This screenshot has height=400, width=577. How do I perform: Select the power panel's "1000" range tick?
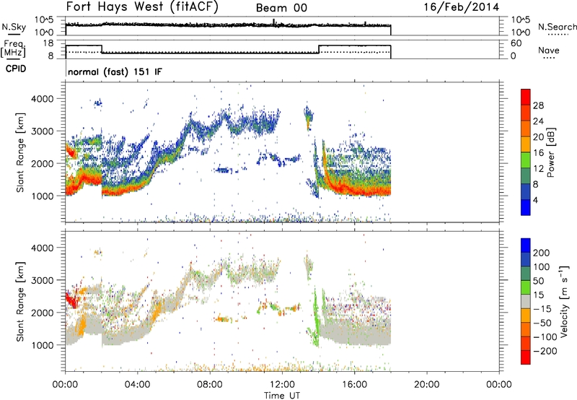[x=43, y=196]
